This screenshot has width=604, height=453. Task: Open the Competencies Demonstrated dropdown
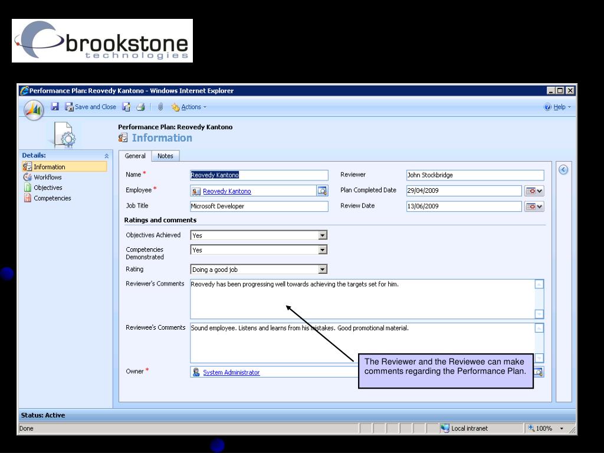pyautogui.click(x=323, y=250)
